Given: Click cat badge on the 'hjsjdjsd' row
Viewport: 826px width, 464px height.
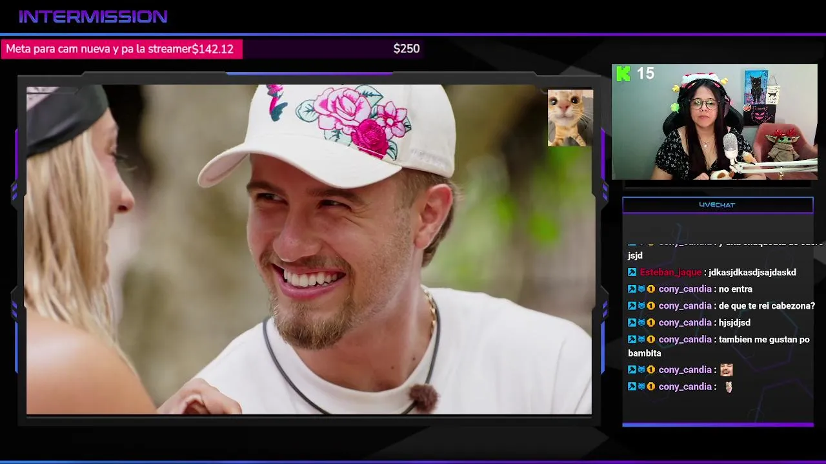Looking at the screenshot, I should (641, 323).
